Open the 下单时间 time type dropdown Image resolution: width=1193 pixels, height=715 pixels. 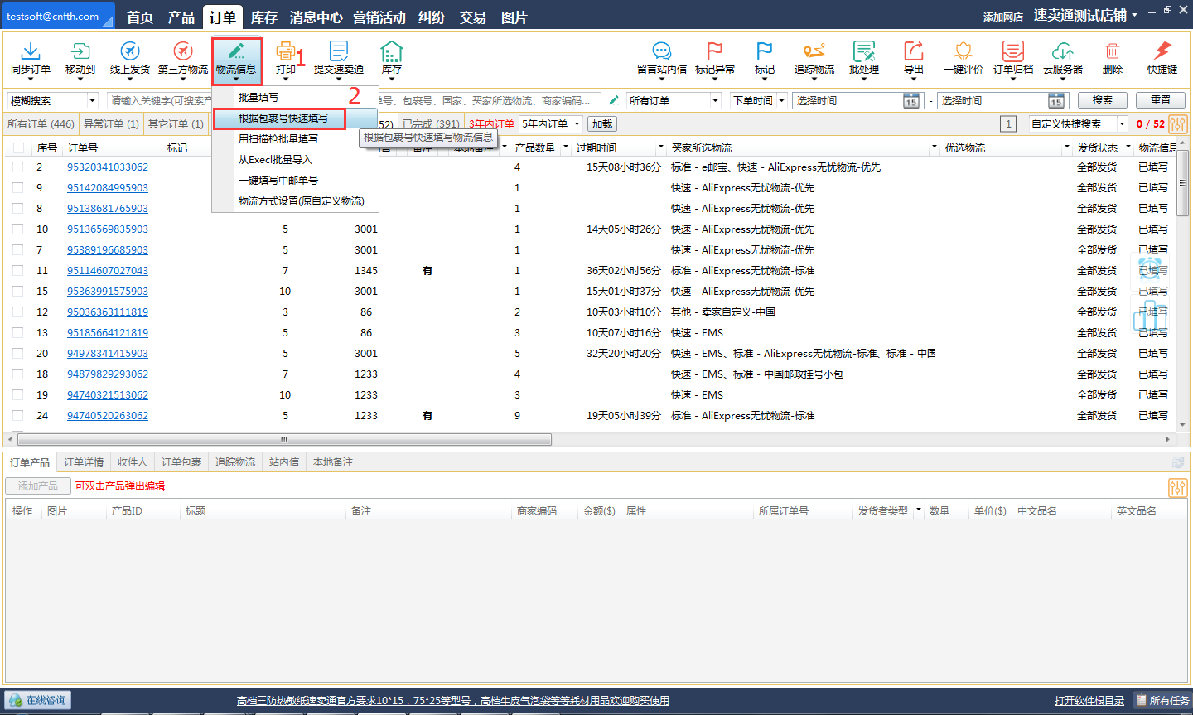758,100
